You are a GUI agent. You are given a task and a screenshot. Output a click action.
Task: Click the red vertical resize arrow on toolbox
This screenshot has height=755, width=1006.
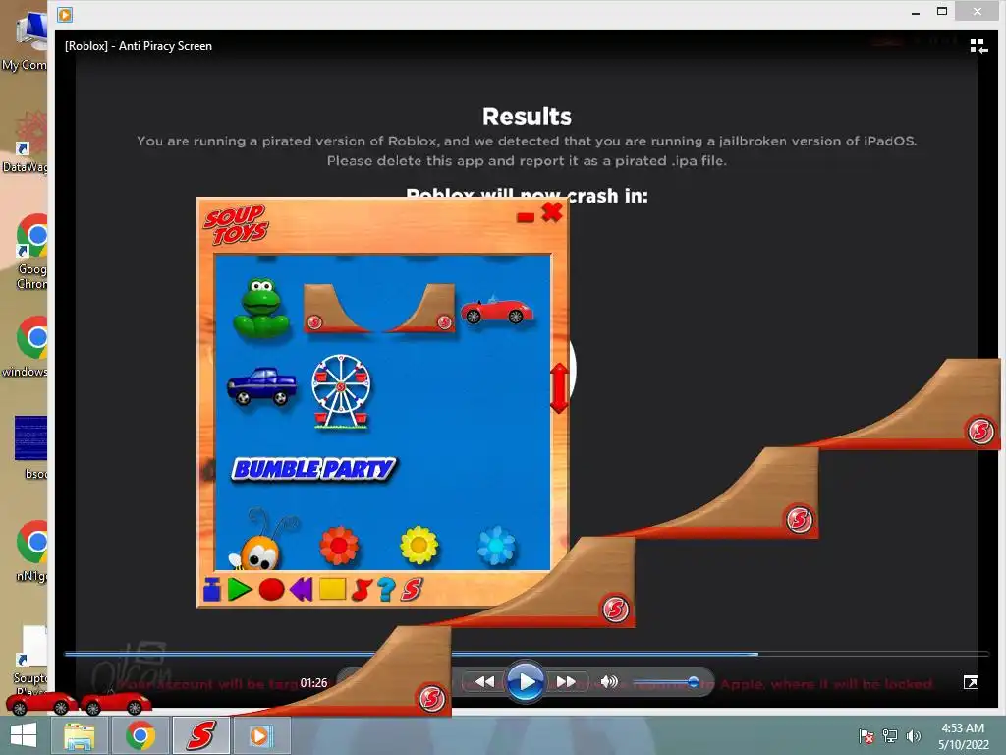[559, 387]
